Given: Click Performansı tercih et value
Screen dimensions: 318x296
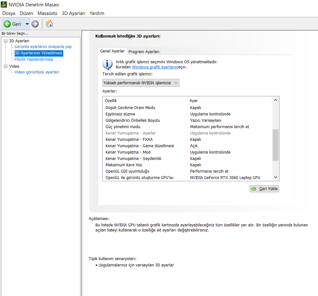Looking at the screenshot, I should tap(209, 171).
